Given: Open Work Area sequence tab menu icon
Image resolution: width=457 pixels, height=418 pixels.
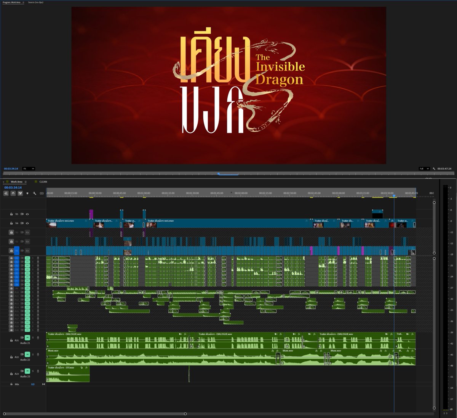Looking at the screenshot, I should click(26, 182).
